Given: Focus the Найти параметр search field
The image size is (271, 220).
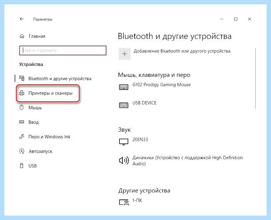Looking at the screenshot, I should [x=63, y=50].
